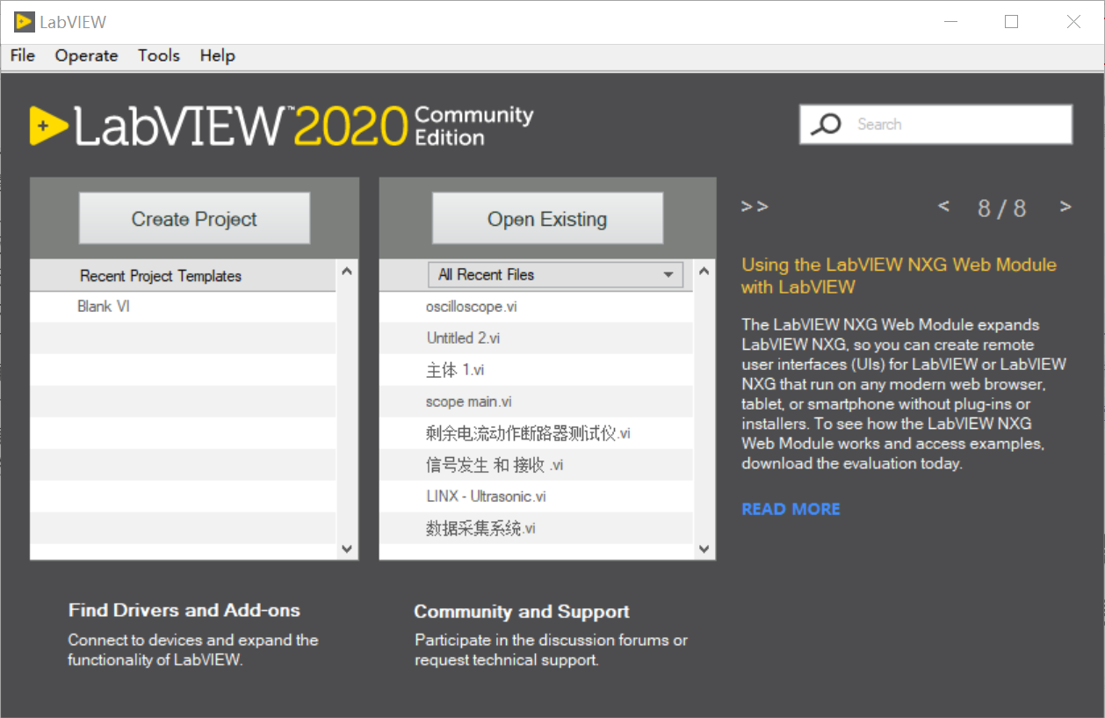Open the Operate menu
This screenshot has height=718, width=1105.
85,55
